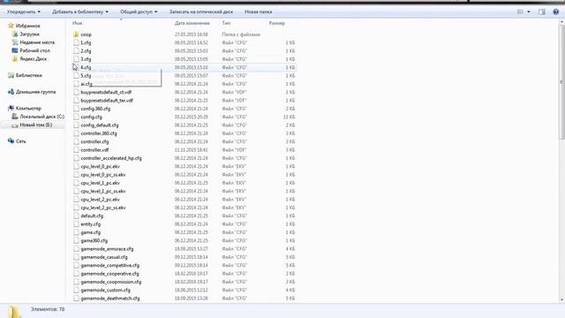
Task: Click Записать на оптический диск
Action: [201, 11]
